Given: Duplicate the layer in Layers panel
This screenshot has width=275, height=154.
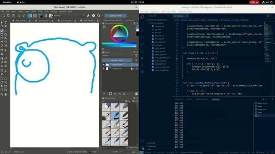Looking at the screenshot, I should [110, 94].
